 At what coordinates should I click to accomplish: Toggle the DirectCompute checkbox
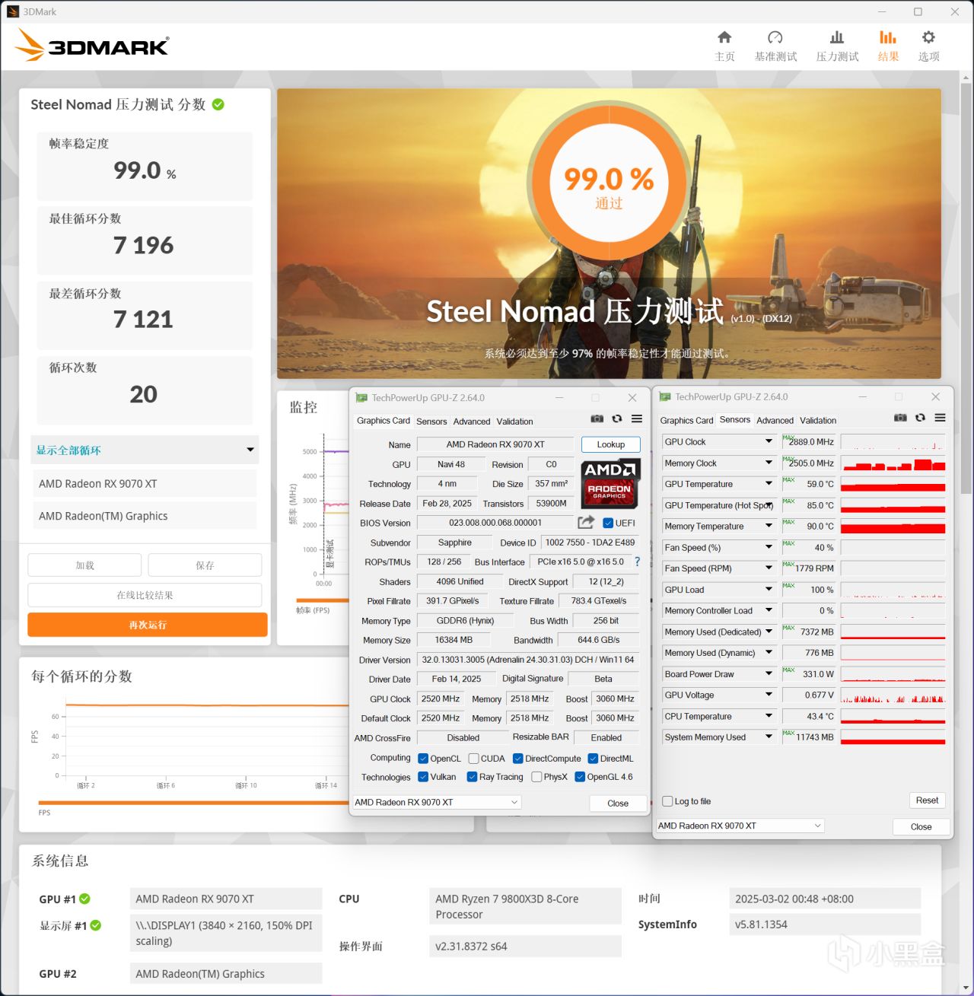coord(518,759)
